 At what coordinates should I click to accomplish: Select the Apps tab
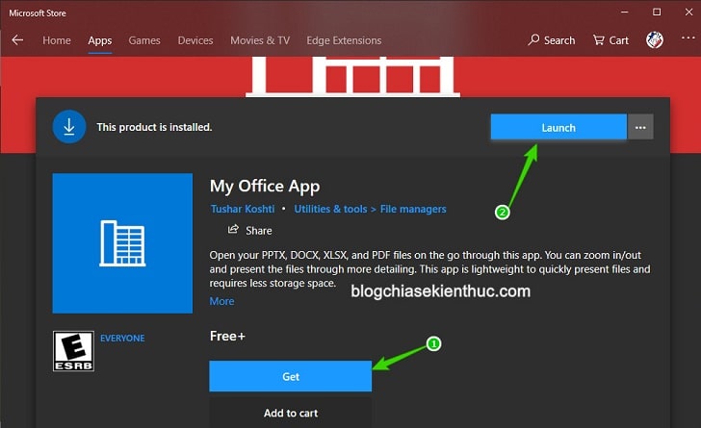[x=100, y=40]
